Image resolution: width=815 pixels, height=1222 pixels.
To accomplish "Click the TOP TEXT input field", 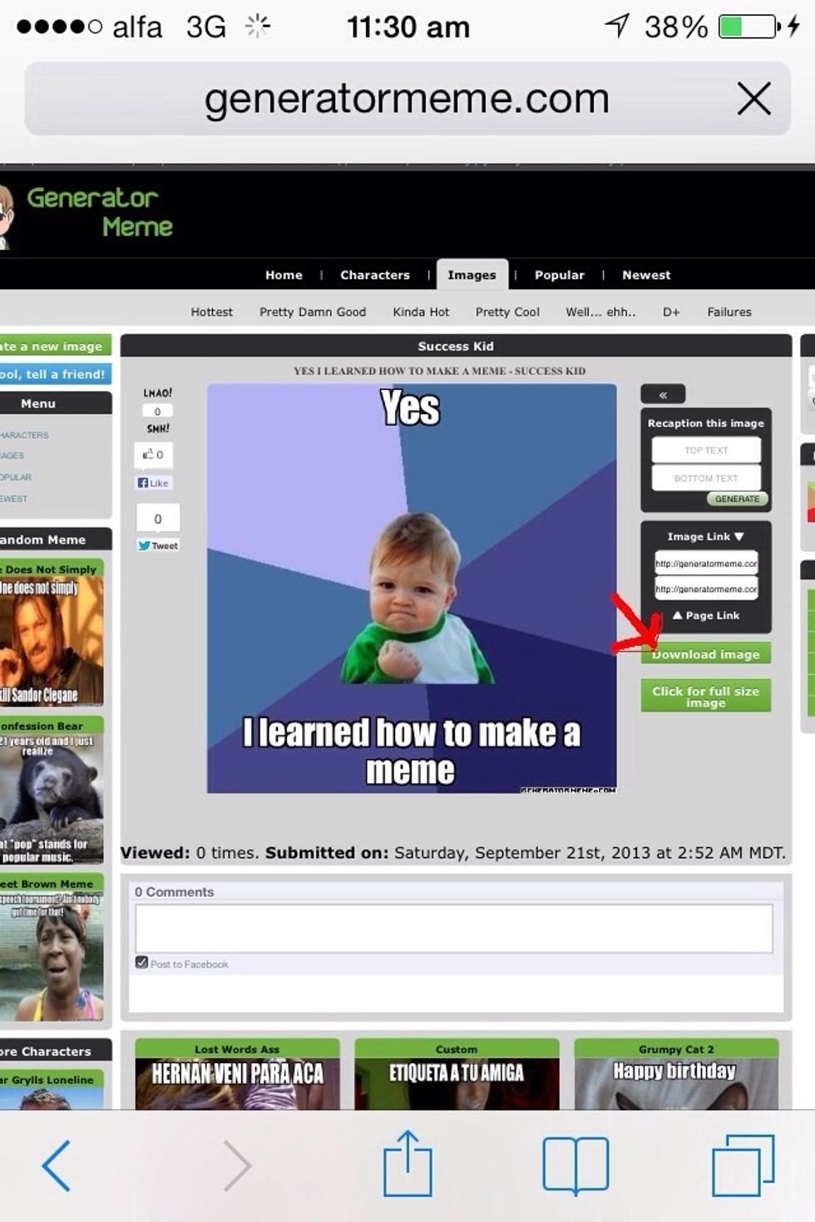I will tap(705, 450).
